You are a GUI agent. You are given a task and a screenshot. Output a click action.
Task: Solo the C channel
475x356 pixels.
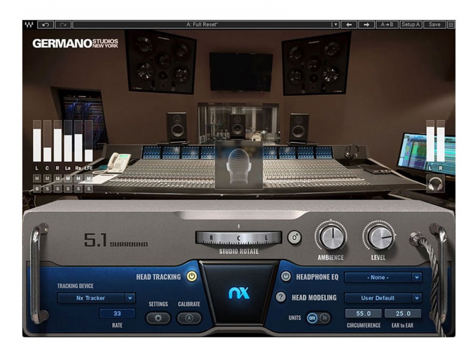pyautogui.click(x=47, y=189)
